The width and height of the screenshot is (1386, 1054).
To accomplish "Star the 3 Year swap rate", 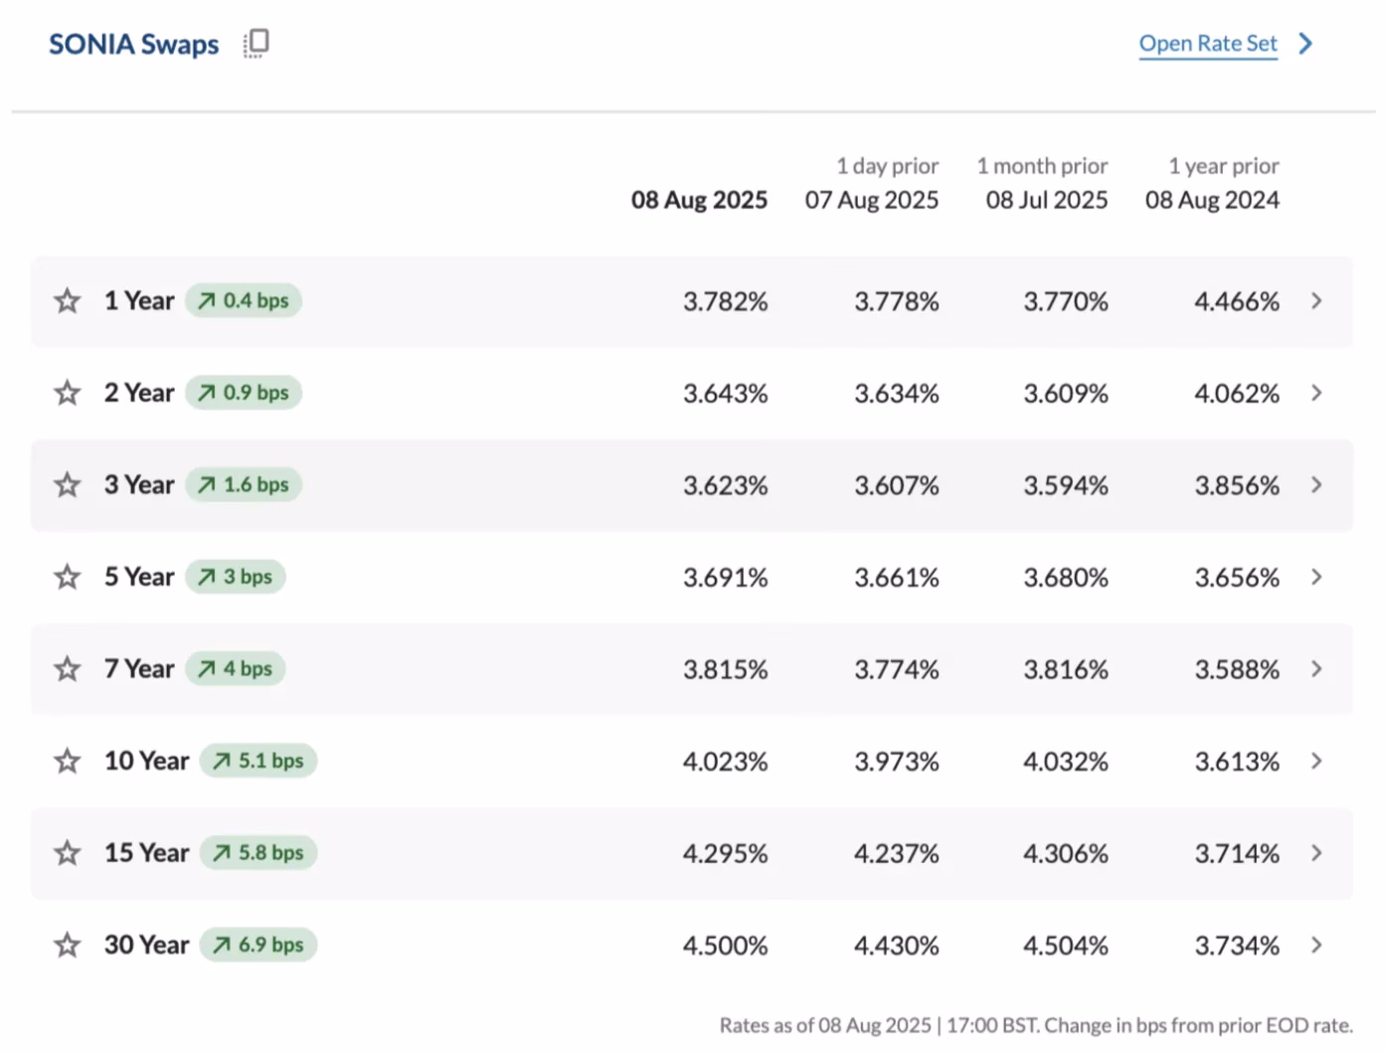I will pyautogui.click(x=67, y=484).
